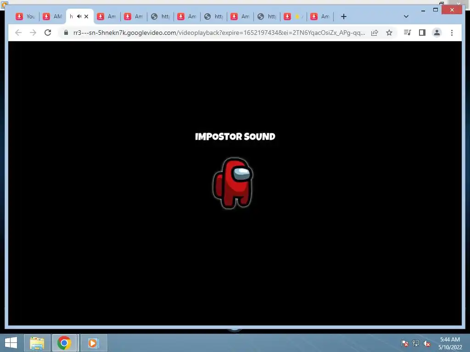View site information via the lock icon
Image resolution: width=470 pixels, height=352 pixels.
click(x=66, y=33)
